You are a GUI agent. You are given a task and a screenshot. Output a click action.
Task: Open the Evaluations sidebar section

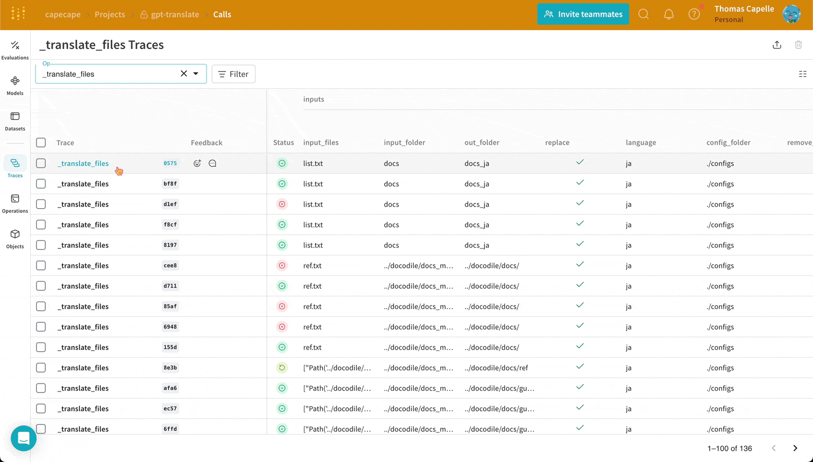click(15, 50)
